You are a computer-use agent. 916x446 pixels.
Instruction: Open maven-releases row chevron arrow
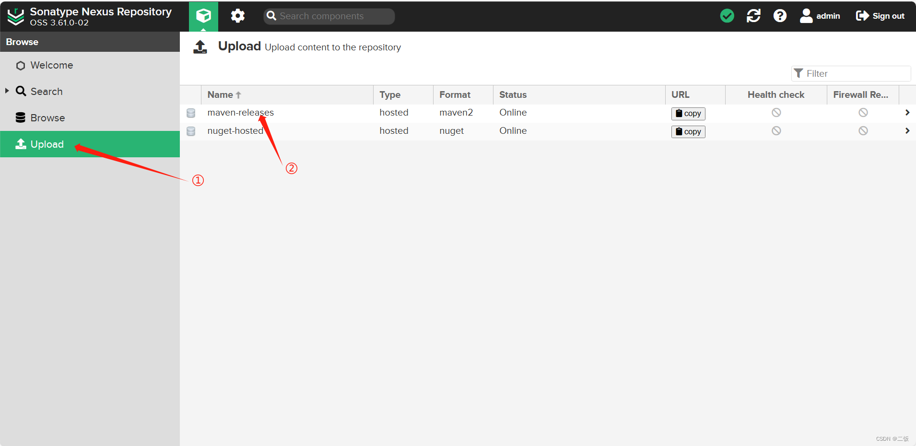[x=907, y=113]
